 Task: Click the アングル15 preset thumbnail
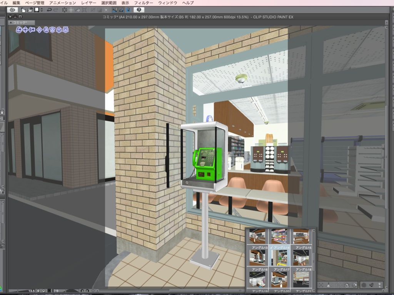click(301, 257)
